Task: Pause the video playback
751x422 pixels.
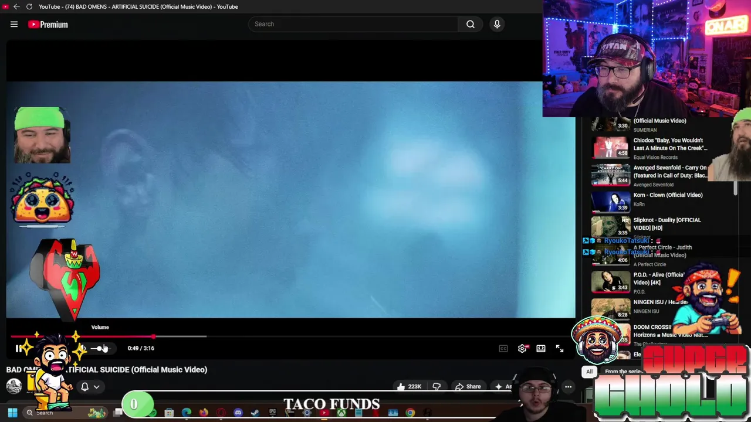Action: coord(19,348)
